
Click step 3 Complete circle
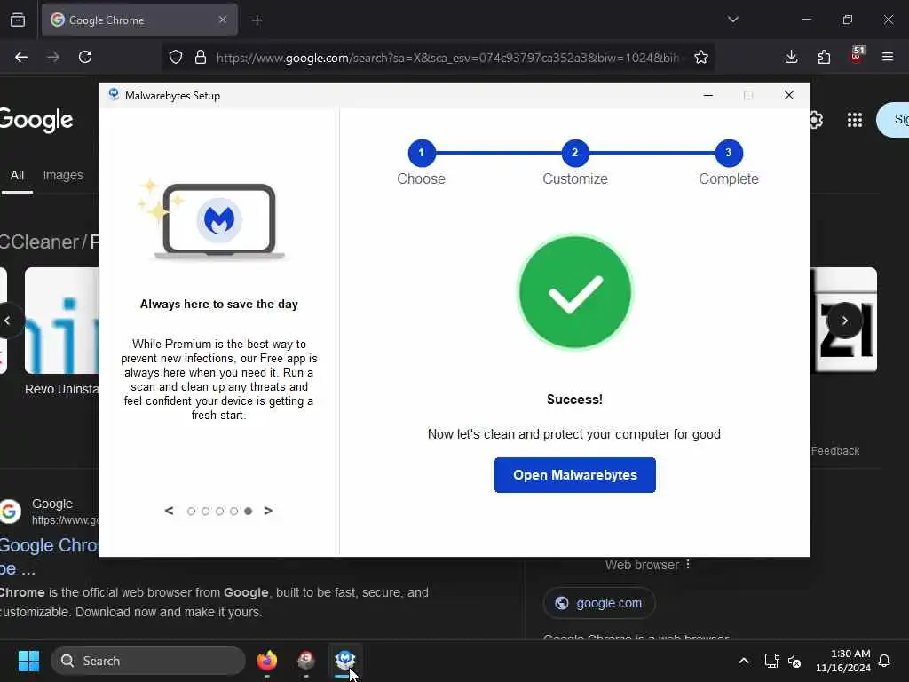coord(728,153)
